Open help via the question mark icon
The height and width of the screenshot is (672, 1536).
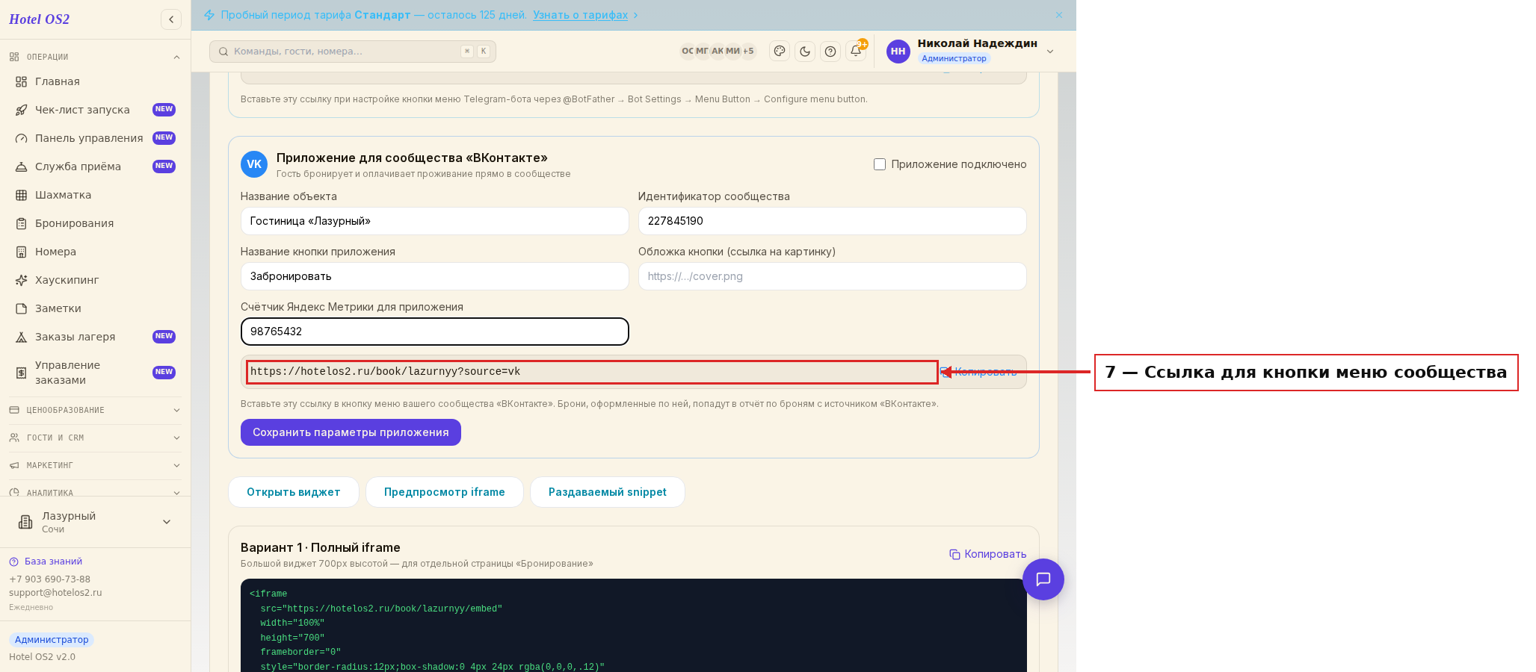[x=830, y=52]
